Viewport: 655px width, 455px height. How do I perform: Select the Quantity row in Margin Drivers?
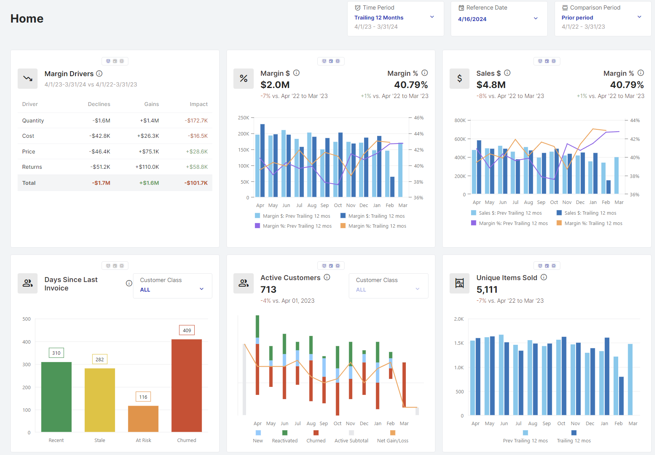click(x=115, y=121)
